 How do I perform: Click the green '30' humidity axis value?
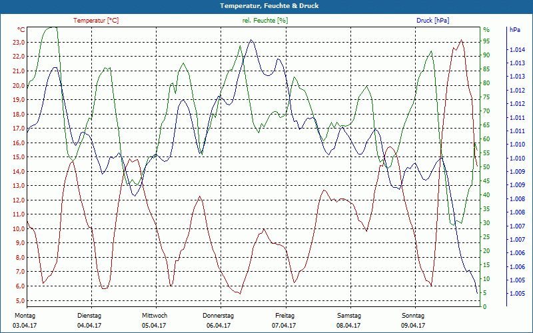pyautogui.click(x=486, y=223)
